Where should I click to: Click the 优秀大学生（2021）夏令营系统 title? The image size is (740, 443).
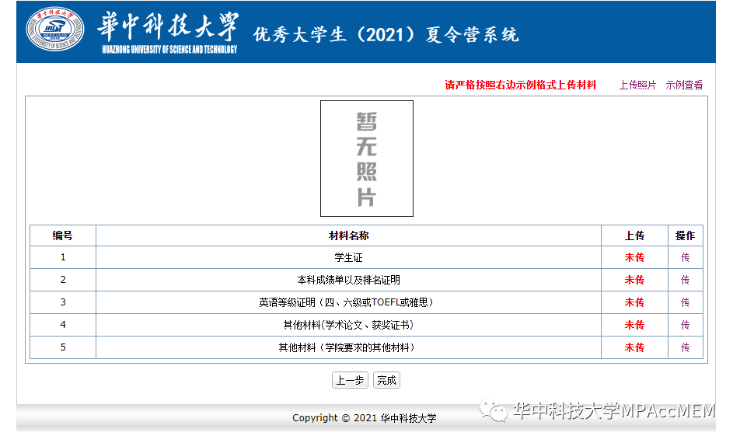click(386, 35)
